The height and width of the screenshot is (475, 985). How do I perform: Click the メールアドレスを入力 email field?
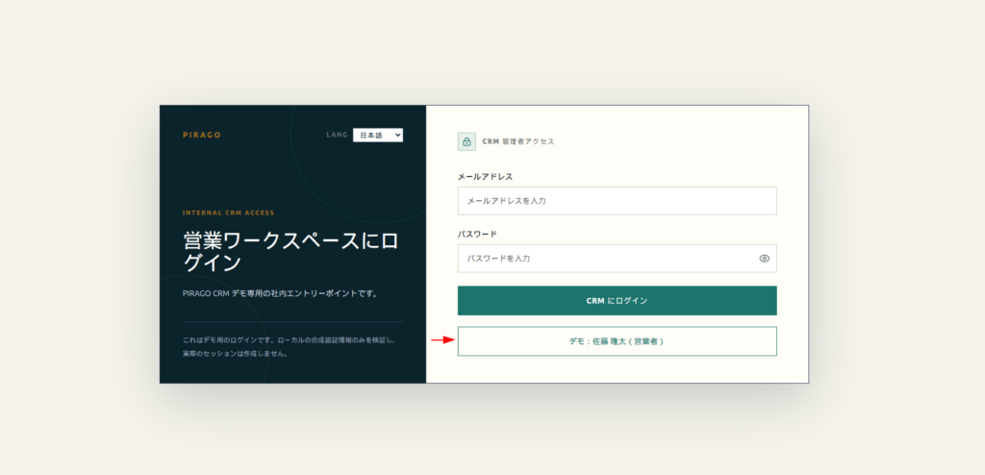point(617,201)
